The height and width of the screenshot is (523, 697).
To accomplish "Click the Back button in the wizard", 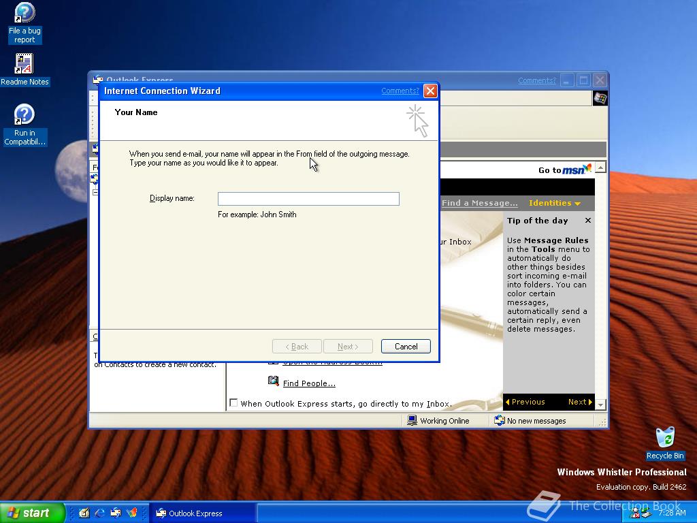I will (297, 347).
